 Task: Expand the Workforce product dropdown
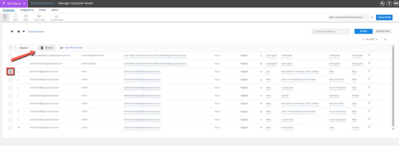[24, 3]
